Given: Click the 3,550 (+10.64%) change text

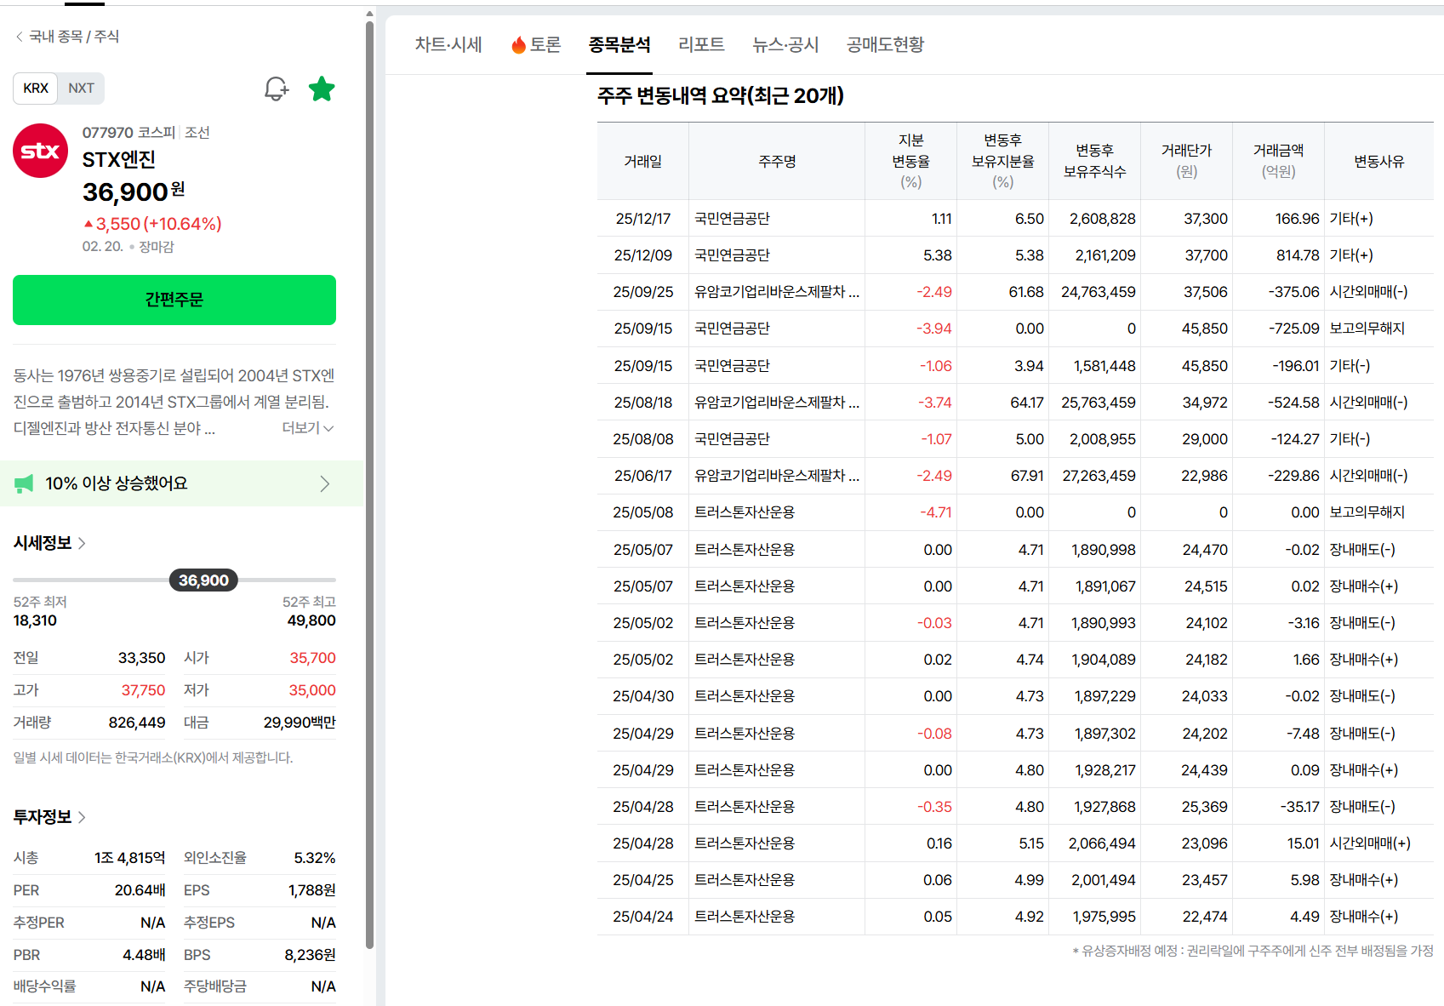Looking at the screenshot, I should (x=152, y=224).
